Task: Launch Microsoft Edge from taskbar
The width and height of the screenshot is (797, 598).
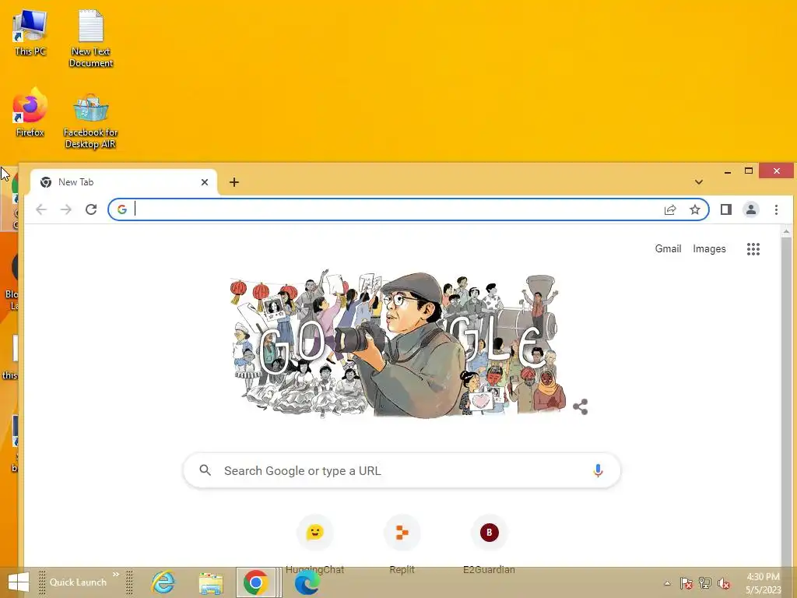Action: [307, 583]
